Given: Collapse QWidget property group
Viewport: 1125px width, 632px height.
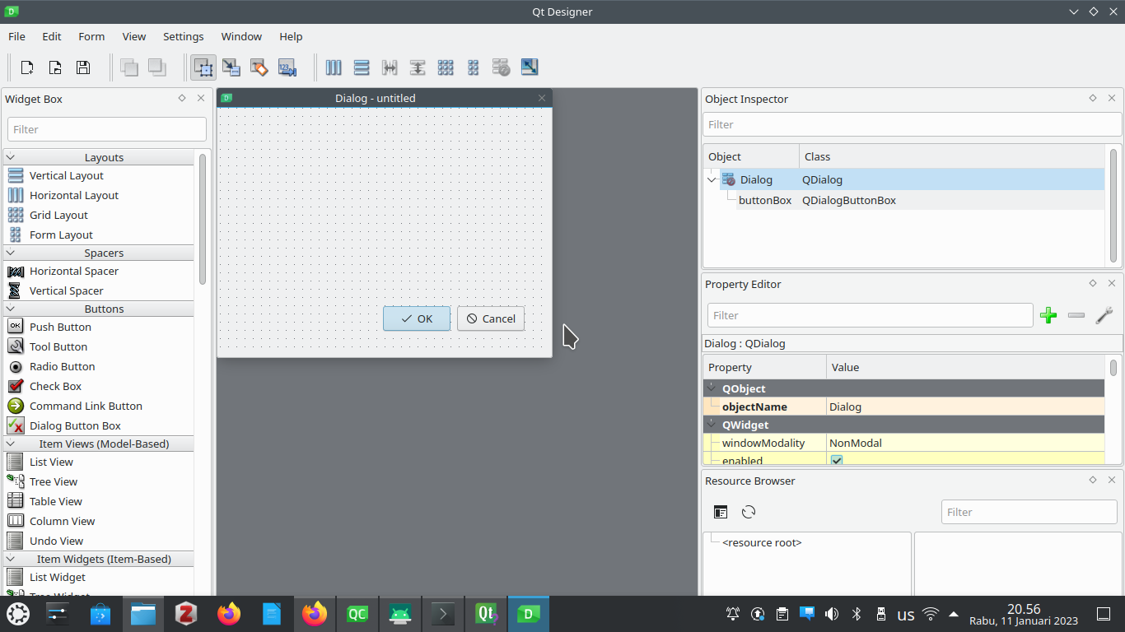Looking at the screenshot, I should click(712, 424).
